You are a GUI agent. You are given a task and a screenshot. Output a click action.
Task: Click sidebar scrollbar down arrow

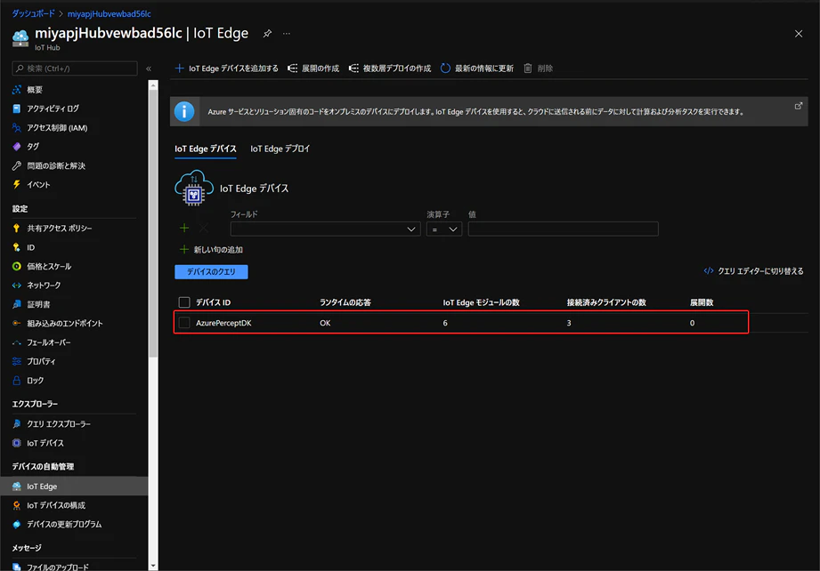153,566
